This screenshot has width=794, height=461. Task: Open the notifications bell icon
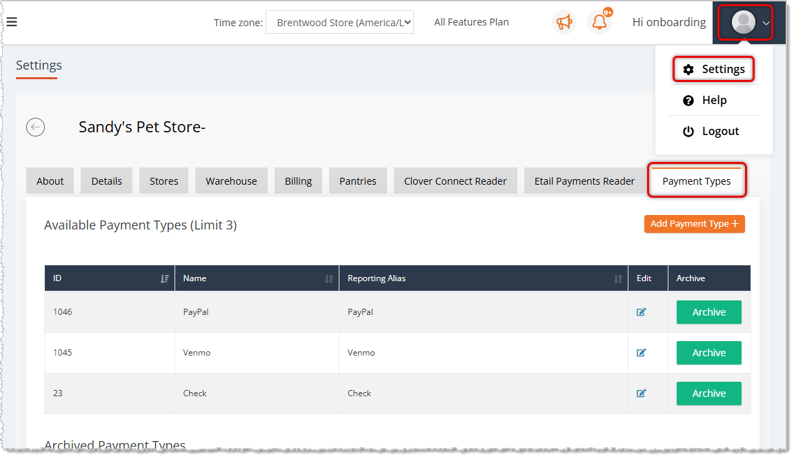click(599, 22)
